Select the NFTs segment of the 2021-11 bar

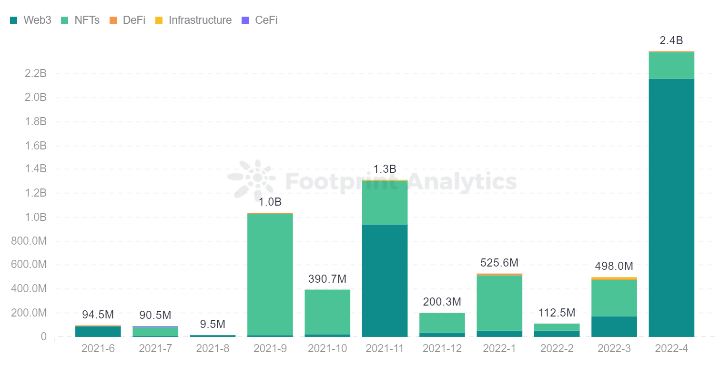click(385, 202)
